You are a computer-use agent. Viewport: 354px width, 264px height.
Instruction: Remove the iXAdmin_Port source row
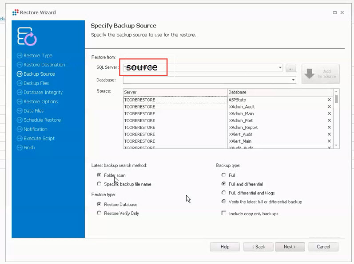(329, 120)
